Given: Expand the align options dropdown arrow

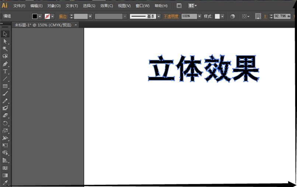Looking at the screenshot, I should coord(248,17).
